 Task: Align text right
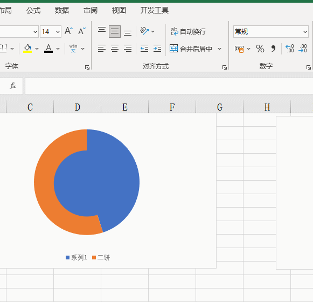(128, 49)
